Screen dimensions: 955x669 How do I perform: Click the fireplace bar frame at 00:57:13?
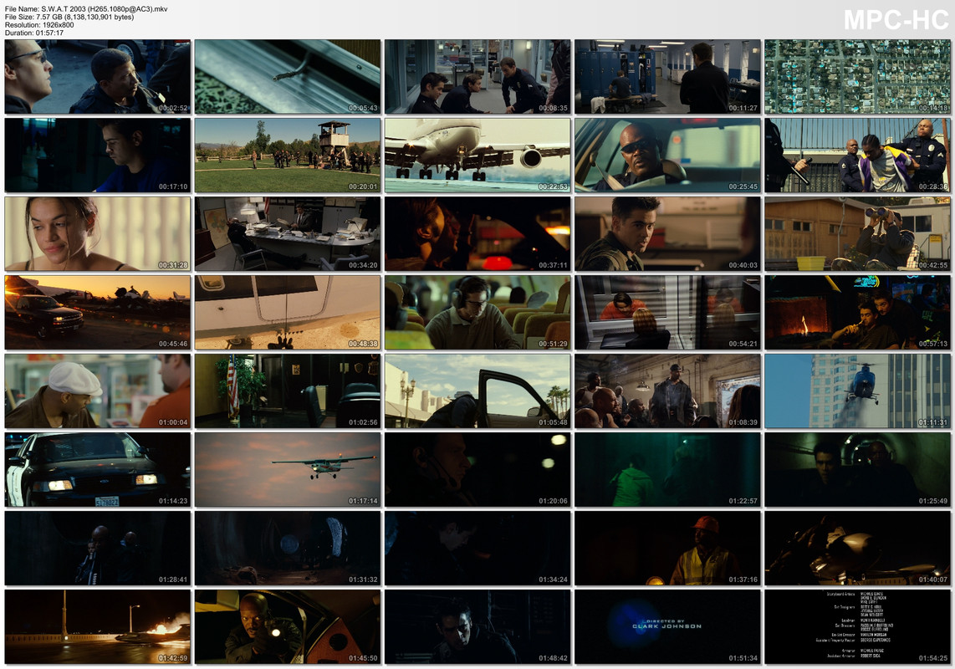[857, 313]
